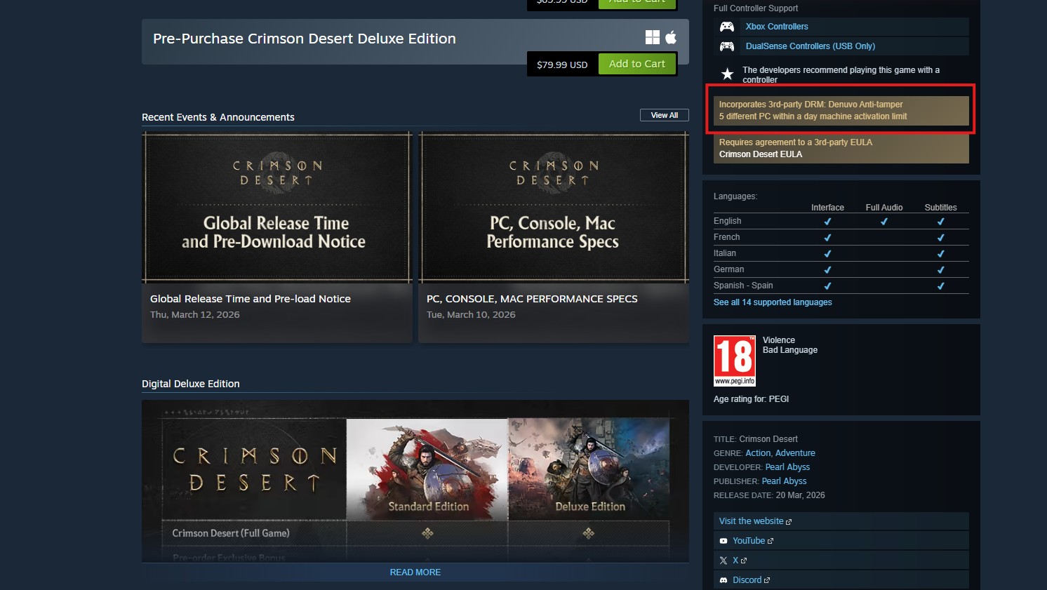Click the YouTube channel icon
1047x590 pixels.
pos(723,540)
